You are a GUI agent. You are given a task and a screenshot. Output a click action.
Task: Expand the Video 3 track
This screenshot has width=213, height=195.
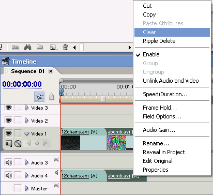(27, 108)
